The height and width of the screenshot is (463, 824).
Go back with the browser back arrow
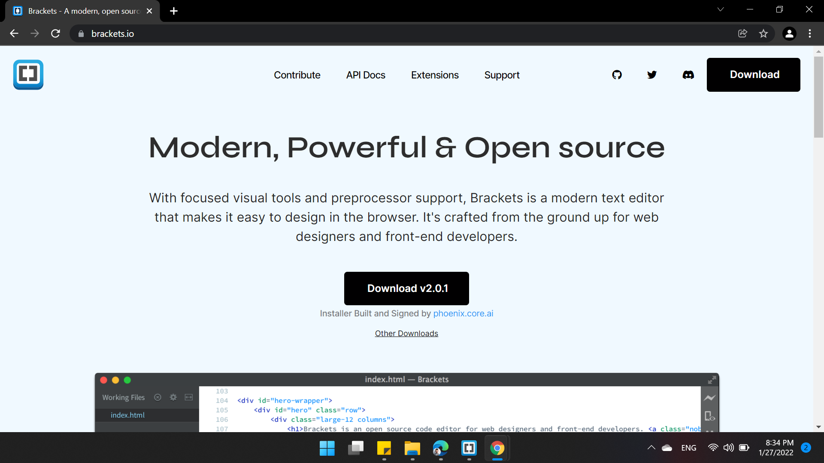coord(14,33)
